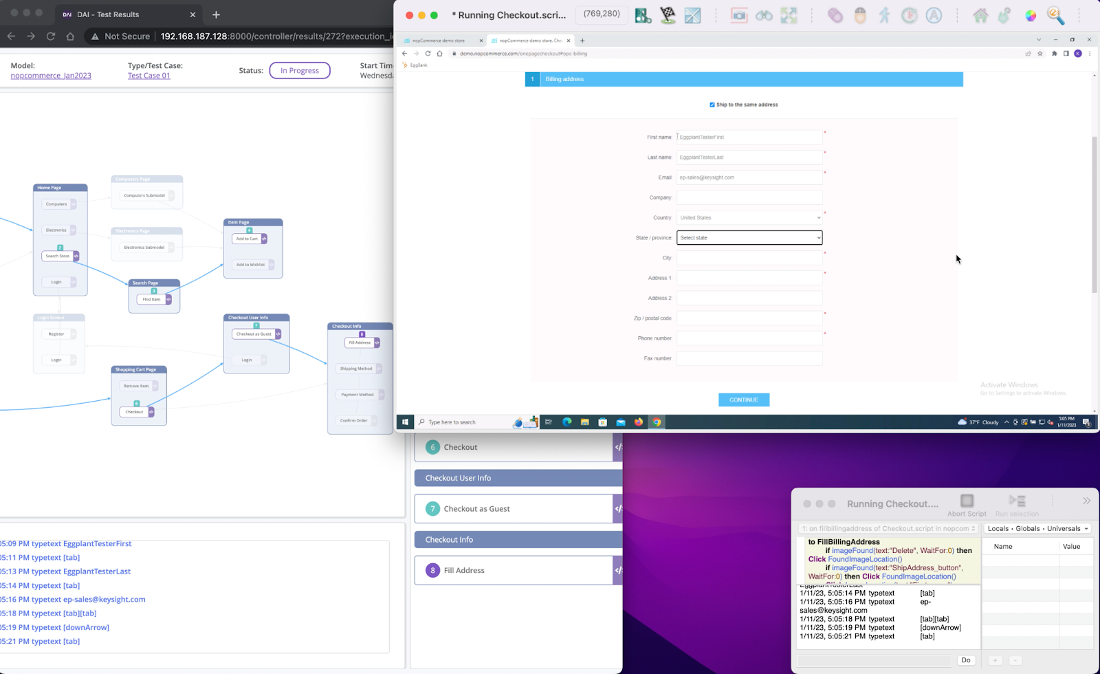Image resolution: width=1100 pixels, height=674 pixels.
Task: Click the CONTINUE button on billing form
Action: tap(744, 400)
